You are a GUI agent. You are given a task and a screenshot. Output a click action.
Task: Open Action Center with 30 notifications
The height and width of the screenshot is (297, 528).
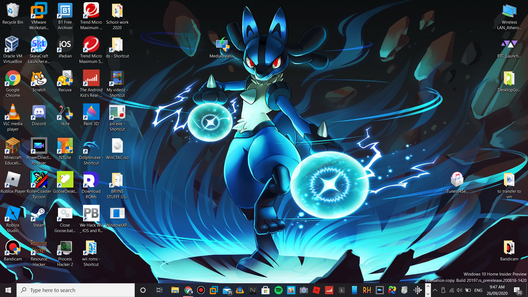click(518, 290)
